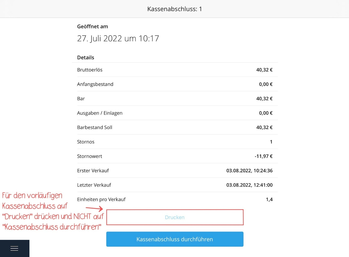Select the Stornowert row

pyautogui.click(x=175, y=156)
